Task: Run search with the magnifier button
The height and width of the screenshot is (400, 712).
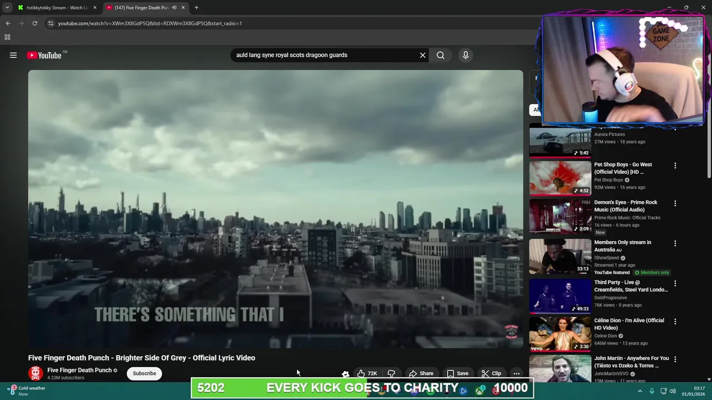Action: coord(441,55)
